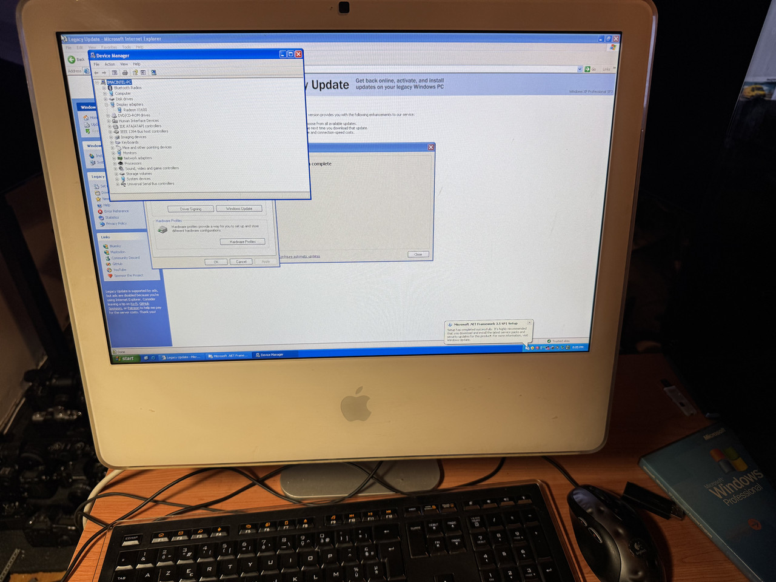The height and width of the screenshot is (582, 776).
Task: Open the Tools menu in Internet Explorer
Action: [127, 47]
